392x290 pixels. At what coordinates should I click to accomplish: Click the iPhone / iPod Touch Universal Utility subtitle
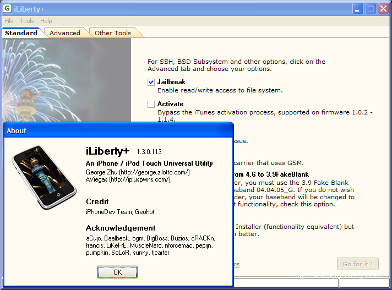(x=149, y=163)
